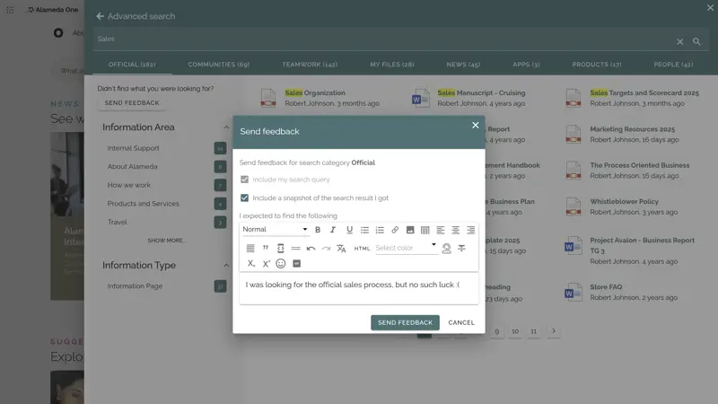718x404 pixels.
Task: Toggle Include my search query checkbox
Action: 244,180
